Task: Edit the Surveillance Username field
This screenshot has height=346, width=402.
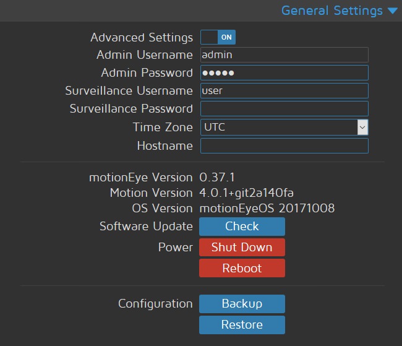Action: pyautogui.click(x=284, y=90)
